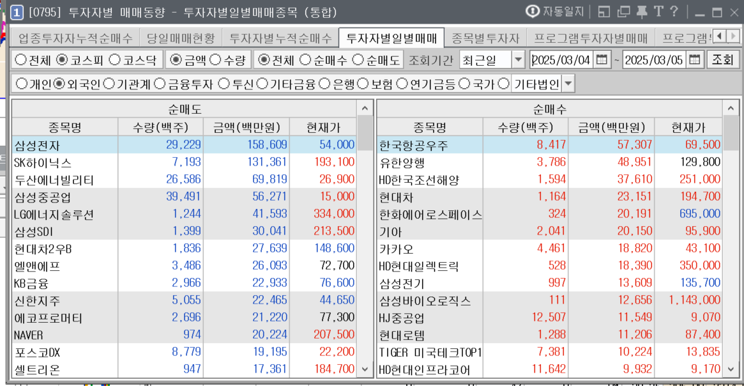Click the 순매도 table vertical scrollbar thumb
The width and height of the screenshot is (744, 386).
(x=365, y=132)
